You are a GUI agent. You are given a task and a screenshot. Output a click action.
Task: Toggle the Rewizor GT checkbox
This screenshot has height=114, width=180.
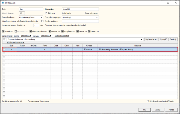[50, 31]
